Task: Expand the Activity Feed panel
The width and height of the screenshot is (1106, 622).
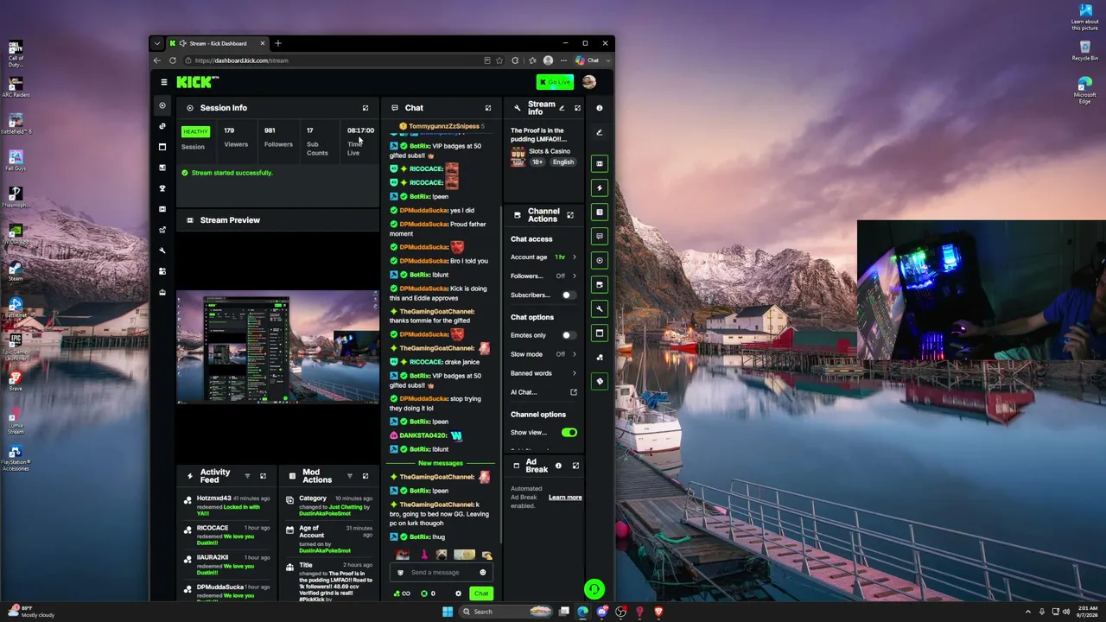Action: click(x=264, y=476)
